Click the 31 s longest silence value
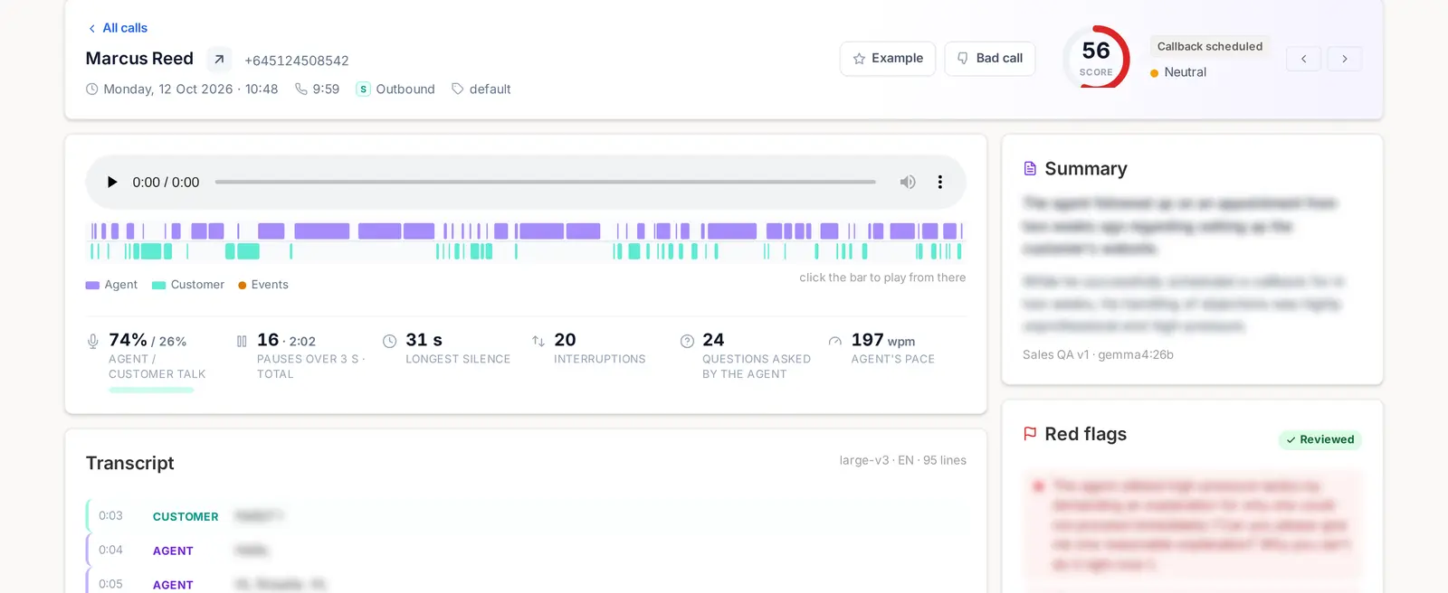1448x593 pixels. coord(424,340)
